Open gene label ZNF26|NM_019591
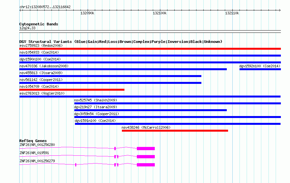Image resolution: width=290 pixels, height=183 pixels. coord(34,153)
